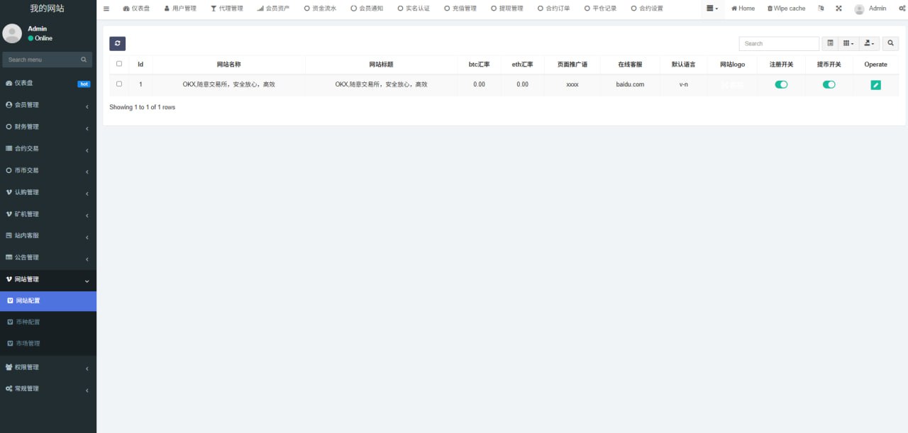Check the select-all checkbox in table header
This screenshot has height=433, width=908.
tap(119, 64)
